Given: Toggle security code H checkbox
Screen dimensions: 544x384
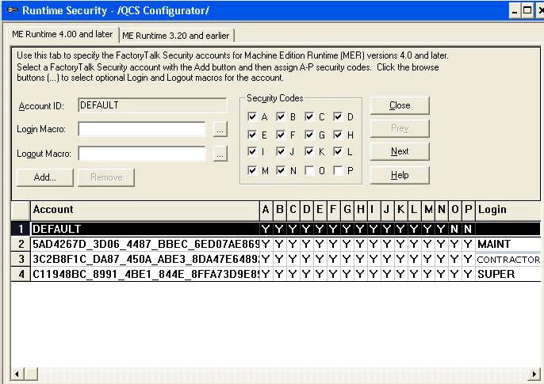Looking at the screenshot, I should (338, 135).
